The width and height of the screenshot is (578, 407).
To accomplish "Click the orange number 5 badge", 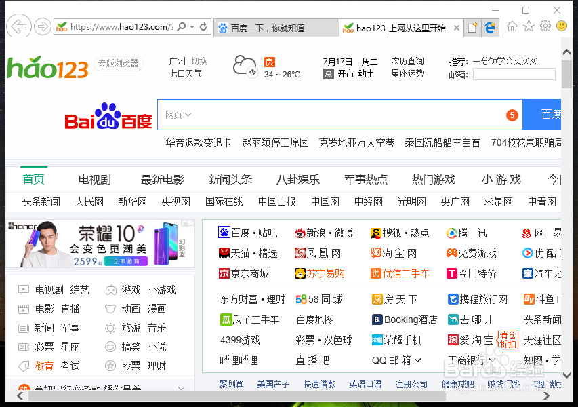I will (512, 115).
